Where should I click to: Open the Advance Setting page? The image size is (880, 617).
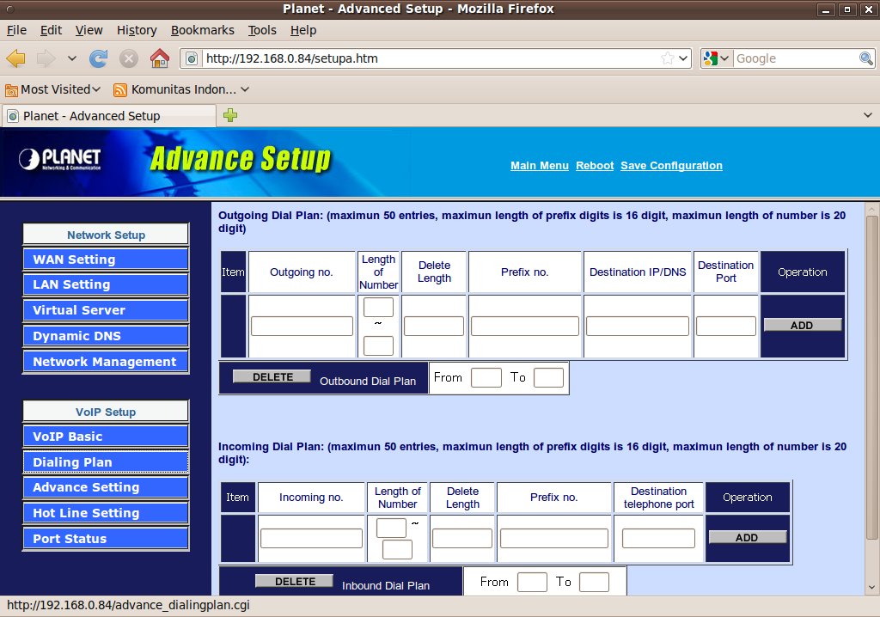(x=106, y=487)
